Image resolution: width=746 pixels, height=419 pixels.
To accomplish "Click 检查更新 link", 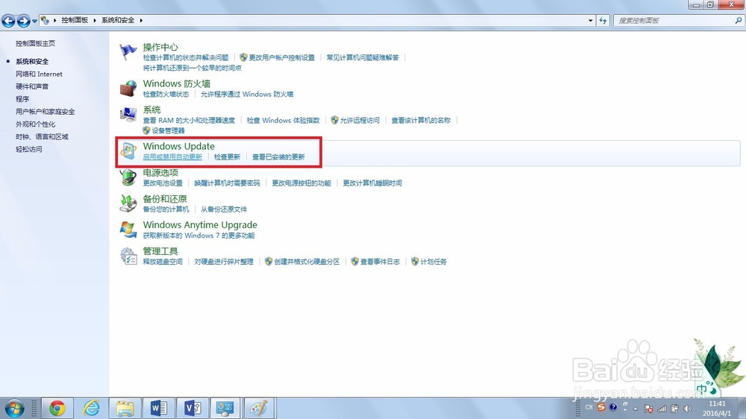I will tap(227, 157).
